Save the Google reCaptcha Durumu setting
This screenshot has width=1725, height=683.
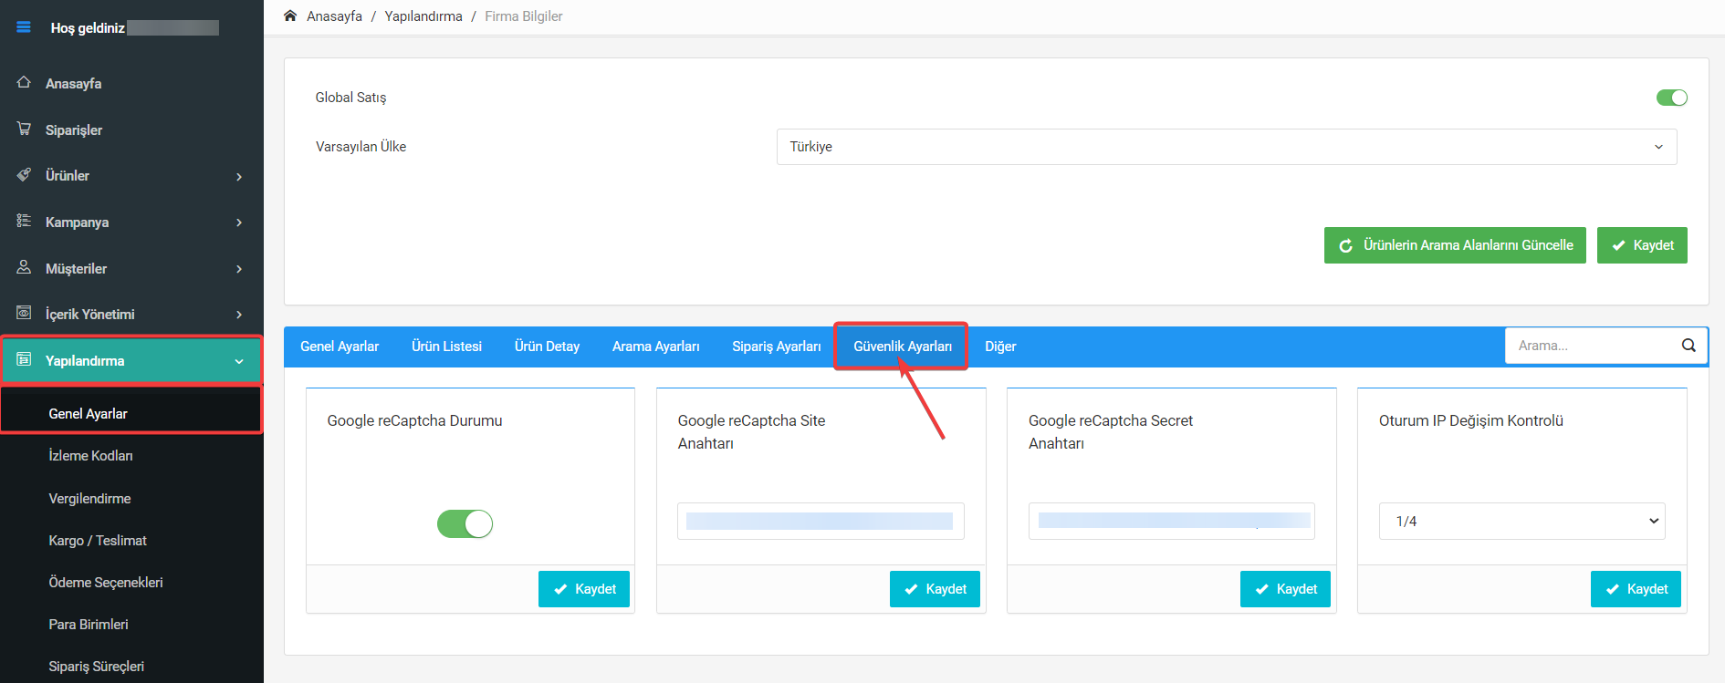tap(584, 589)
